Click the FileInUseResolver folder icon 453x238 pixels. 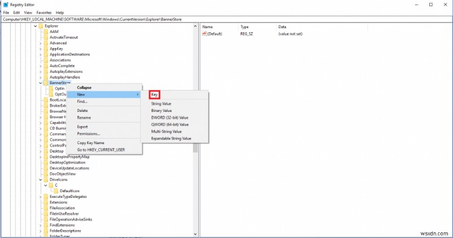click(46, 214)
